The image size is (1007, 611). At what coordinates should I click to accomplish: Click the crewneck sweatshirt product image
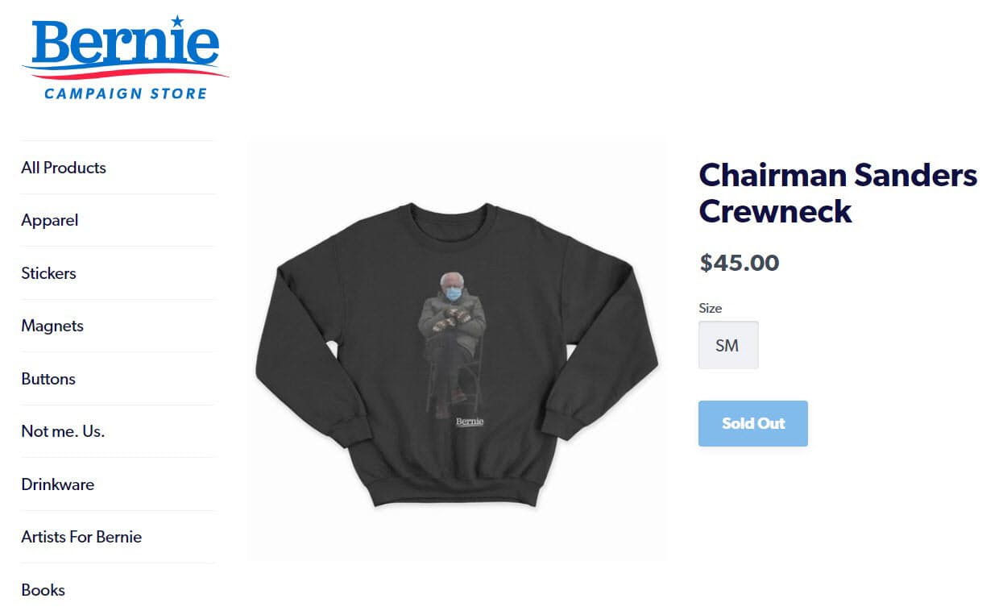click(457, 353)
